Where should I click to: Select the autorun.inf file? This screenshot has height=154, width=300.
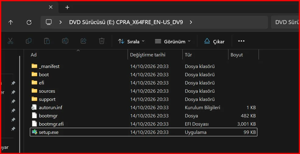point(144,107)
